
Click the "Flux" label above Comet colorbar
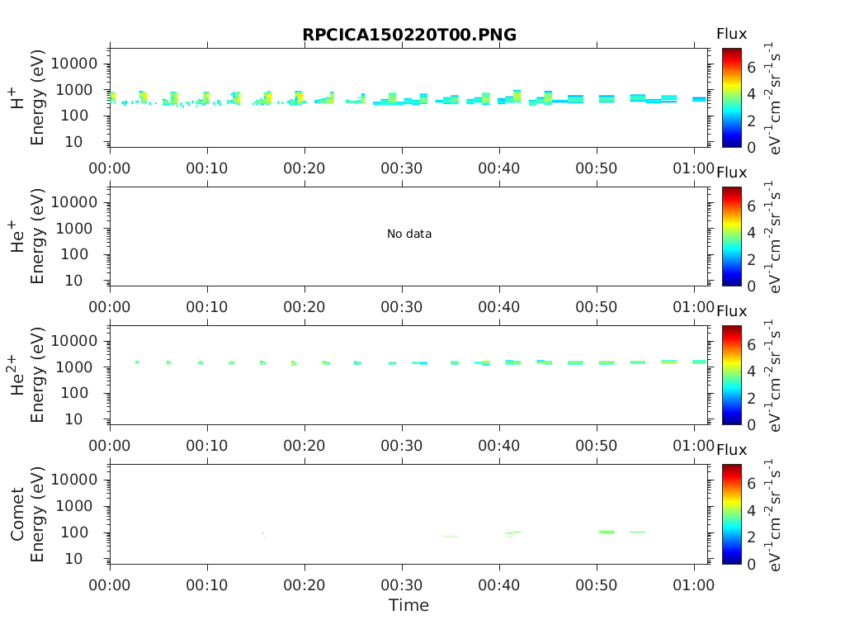731,450
